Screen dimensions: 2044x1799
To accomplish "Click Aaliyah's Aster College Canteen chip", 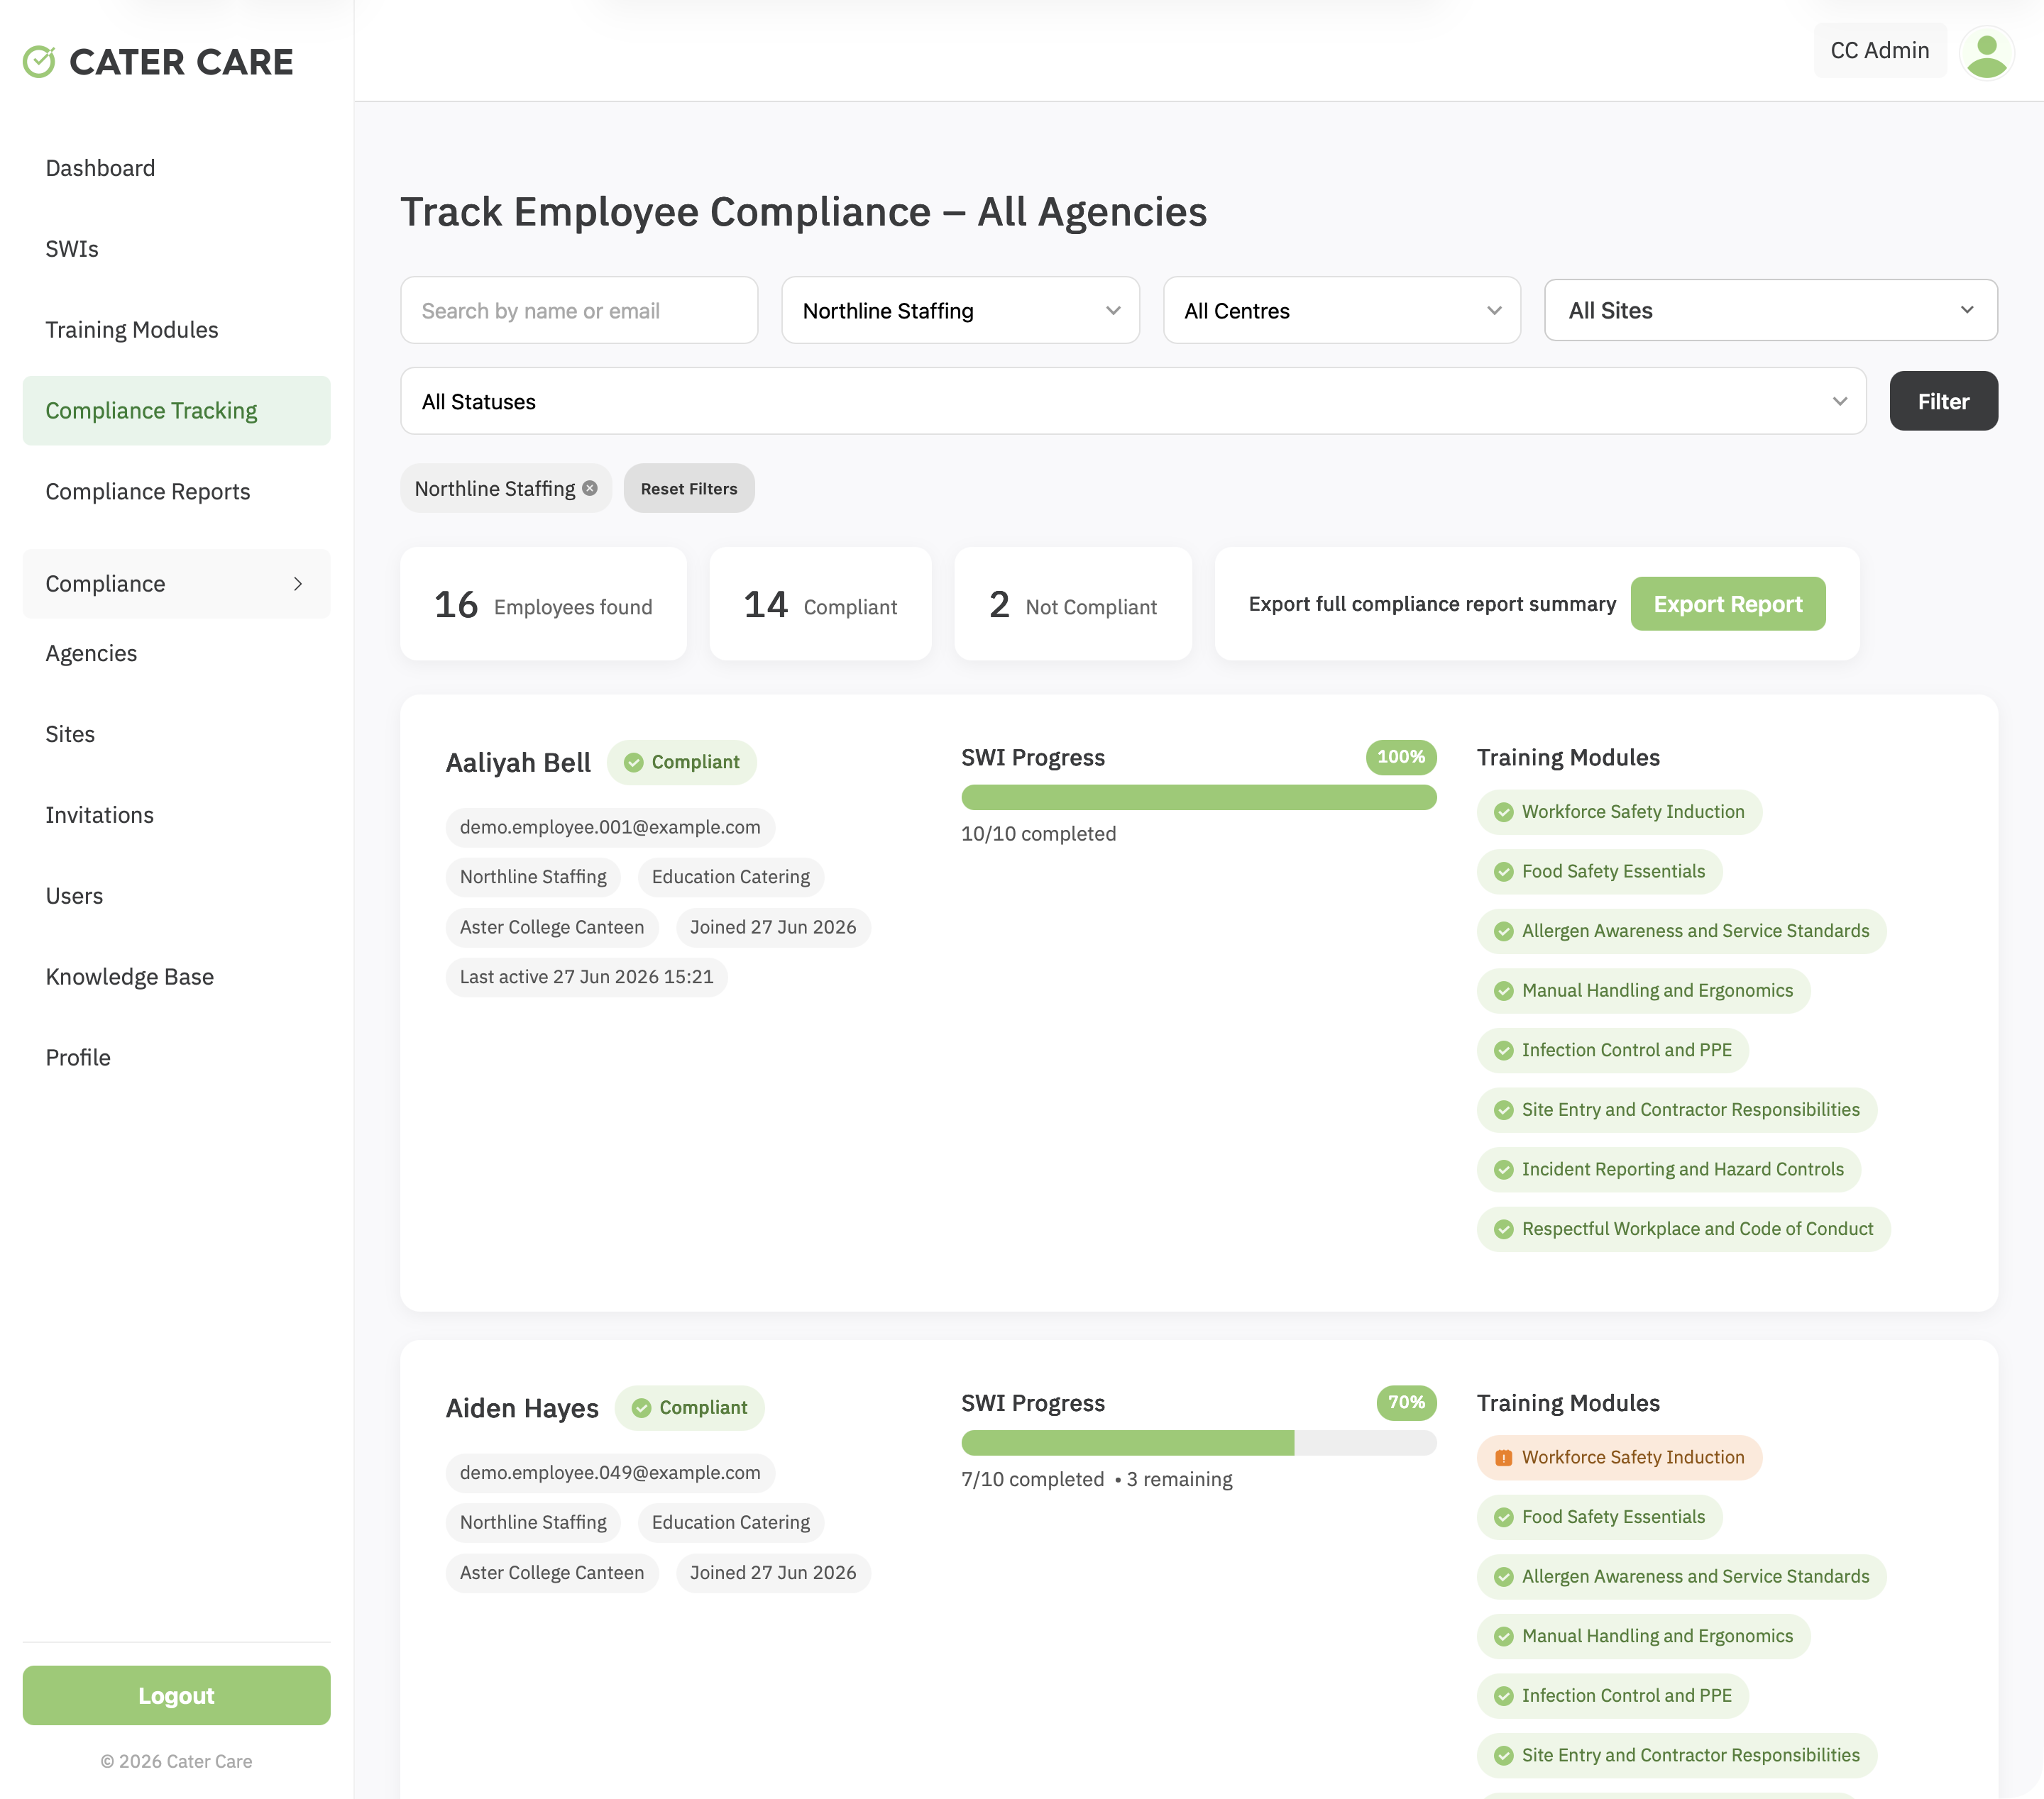I will click(x=552, y=927).
